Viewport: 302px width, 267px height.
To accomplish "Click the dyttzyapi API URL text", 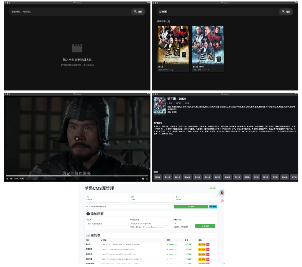I will point(121,259).
